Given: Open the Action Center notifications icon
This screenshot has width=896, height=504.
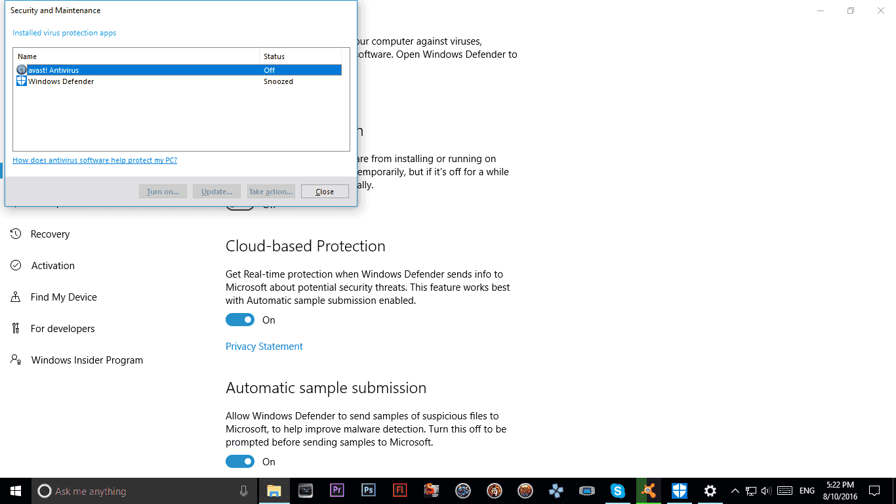Looking at the screenshot, I should 874,491.
